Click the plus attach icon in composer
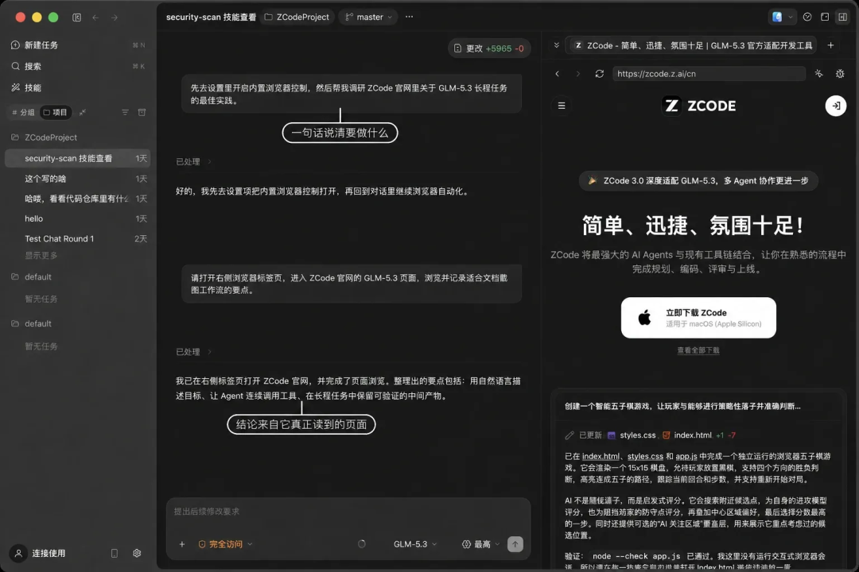 click(182, 544)
